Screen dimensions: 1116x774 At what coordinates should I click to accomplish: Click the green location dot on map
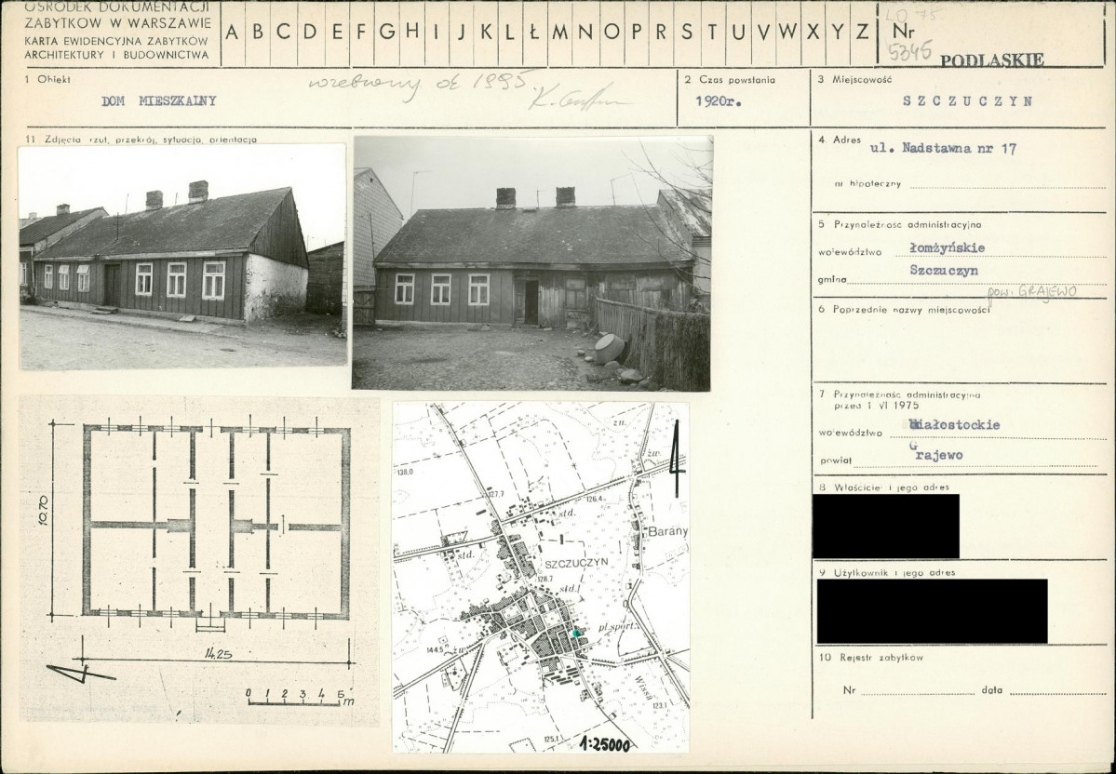pos(576,633)
